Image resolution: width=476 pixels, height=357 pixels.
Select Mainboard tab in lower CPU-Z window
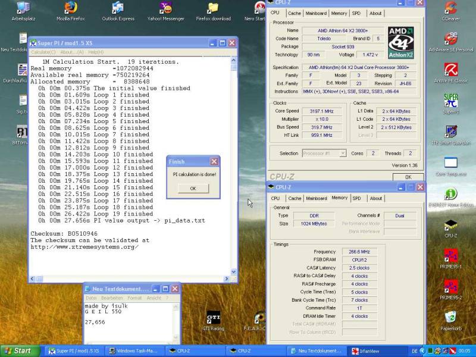click(317, 198)
